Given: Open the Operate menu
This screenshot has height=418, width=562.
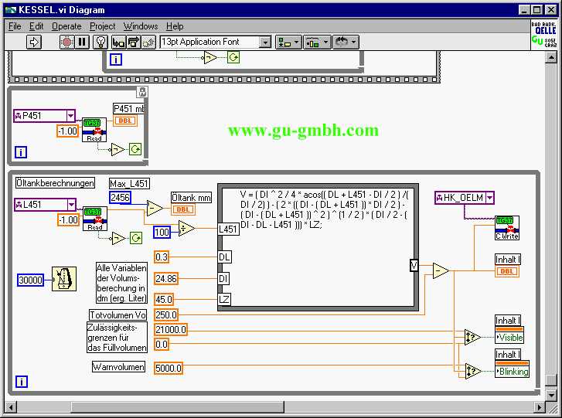Looking at the screenshot, I should point(66,26).
